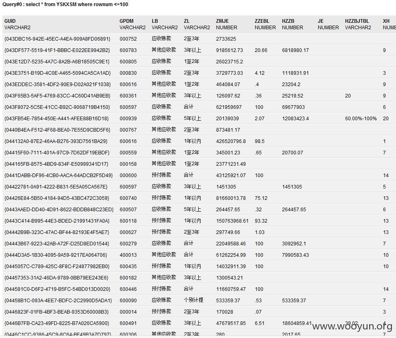Click ZMJE value 26023715.2
This screenshot has width=396, height=338.
click(229, 61)
